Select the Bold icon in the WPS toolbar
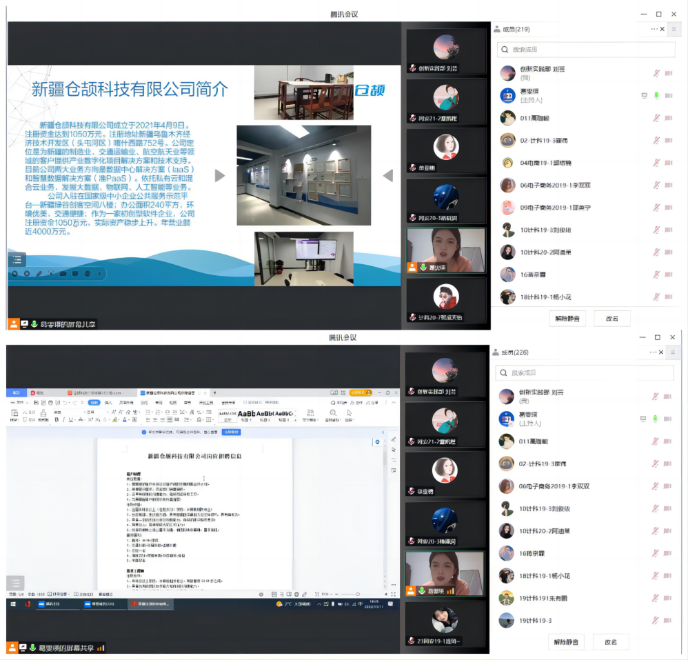Image resolution: width=688 pixels, height=660 pixels. [57, 419]
